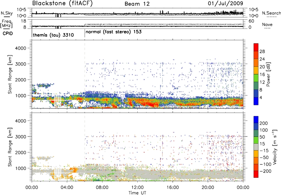Image resolution: width=281 pixels, height=195 pixels.
Task: Click the left '10^5' noise axis tick
Action: tap(21, 10)
